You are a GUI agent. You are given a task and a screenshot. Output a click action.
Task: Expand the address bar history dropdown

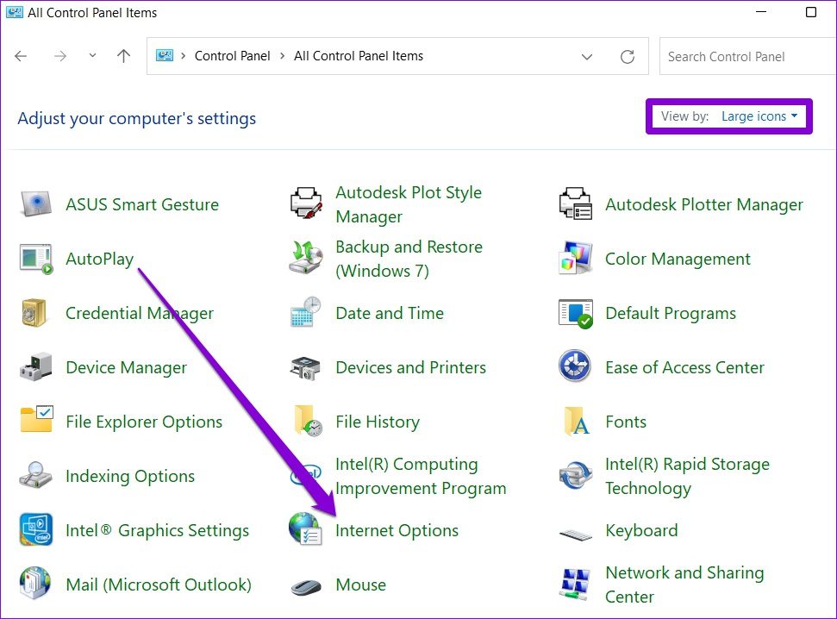[587, 57]
